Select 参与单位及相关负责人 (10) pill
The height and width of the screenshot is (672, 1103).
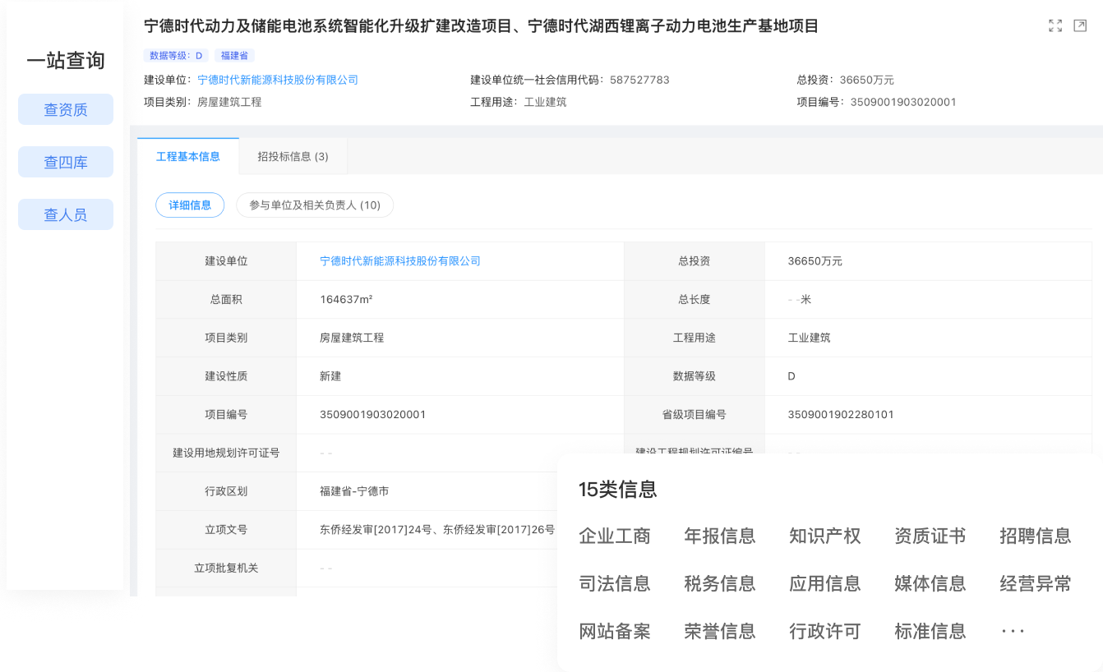coord(315,205)
